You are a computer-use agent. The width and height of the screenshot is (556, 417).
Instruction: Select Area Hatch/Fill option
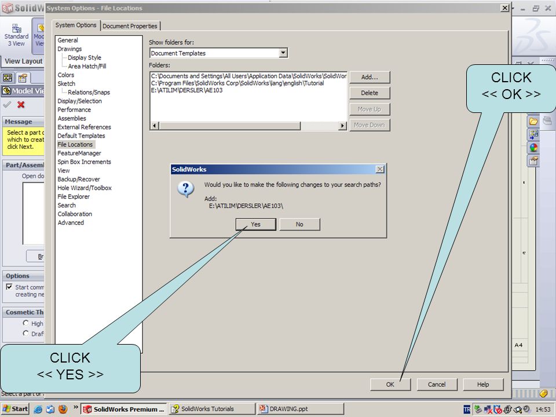click(87, 66)
